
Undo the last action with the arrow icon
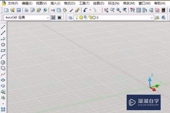85,10
